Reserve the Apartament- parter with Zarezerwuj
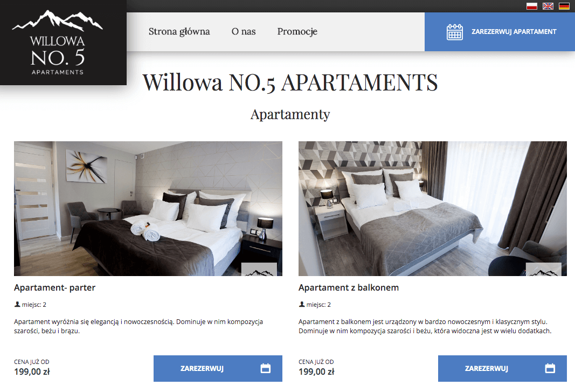The height and width of the screenshot is (392, 575). click(x=218, y=368)
